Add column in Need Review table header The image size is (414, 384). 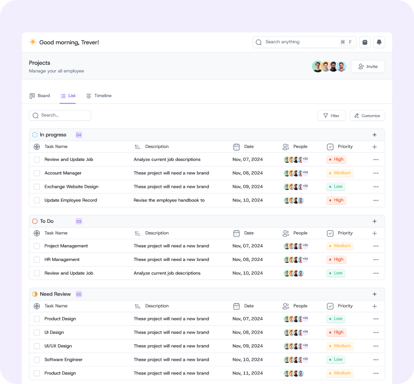pyautogui.click(x=374, y=306)
